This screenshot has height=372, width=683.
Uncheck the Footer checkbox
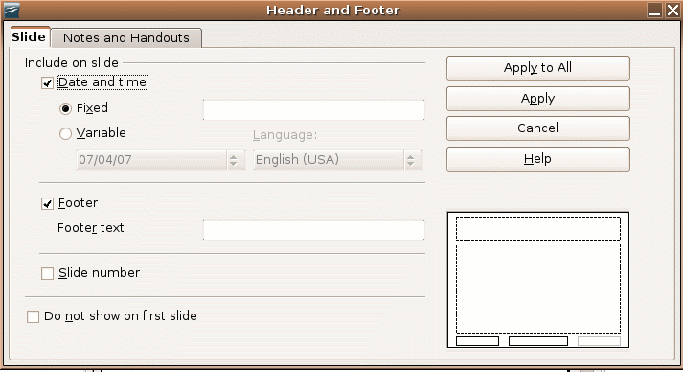[x=47, y=203]
